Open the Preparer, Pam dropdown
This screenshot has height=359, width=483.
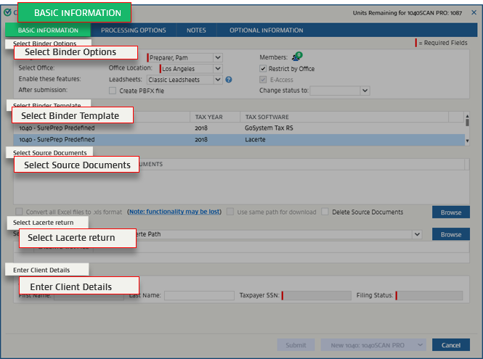click(x=218, y=58)
